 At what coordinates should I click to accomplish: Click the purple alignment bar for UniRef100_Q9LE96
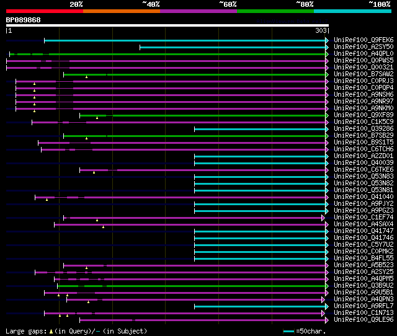[203, 321]
